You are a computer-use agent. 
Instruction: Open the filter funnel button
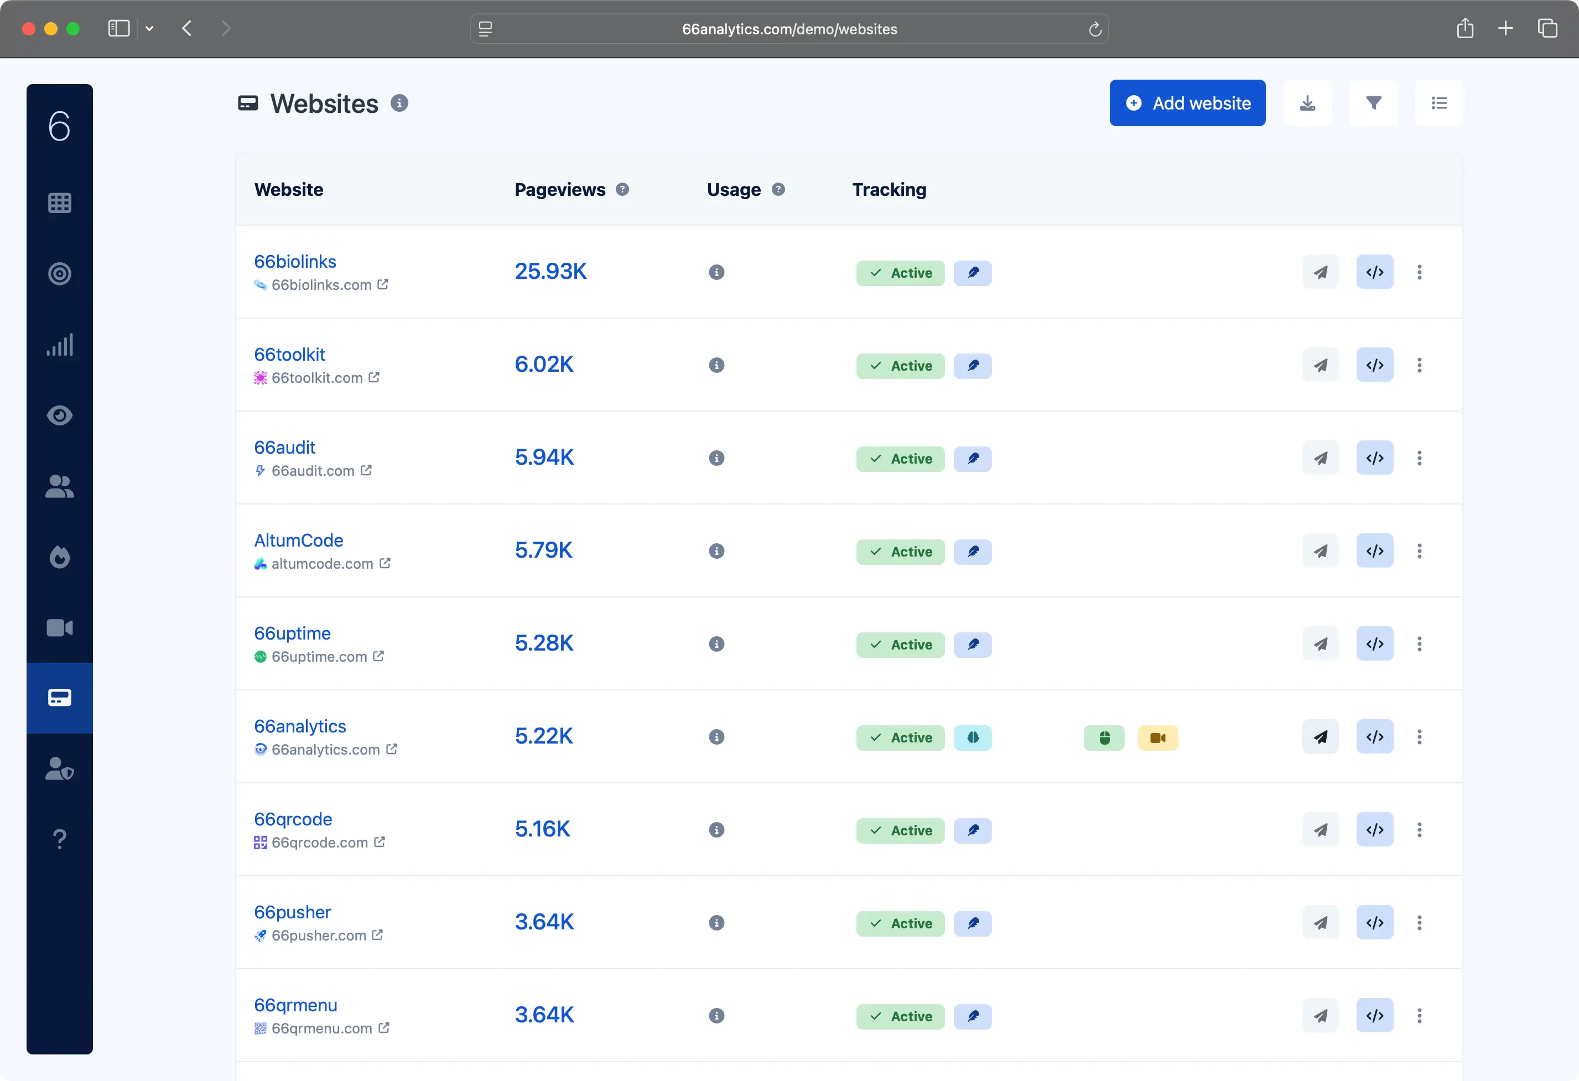click(x=1373, y=103)
